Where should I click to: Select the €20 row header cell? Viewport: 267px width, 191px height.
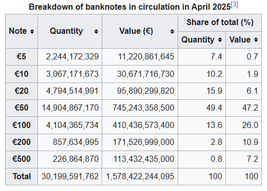click(22, 91)
